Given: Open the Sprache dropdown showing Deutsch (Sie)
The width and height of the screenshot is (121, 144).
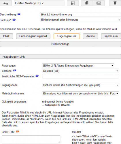Looking at the screenshot, I should [80, 71].
